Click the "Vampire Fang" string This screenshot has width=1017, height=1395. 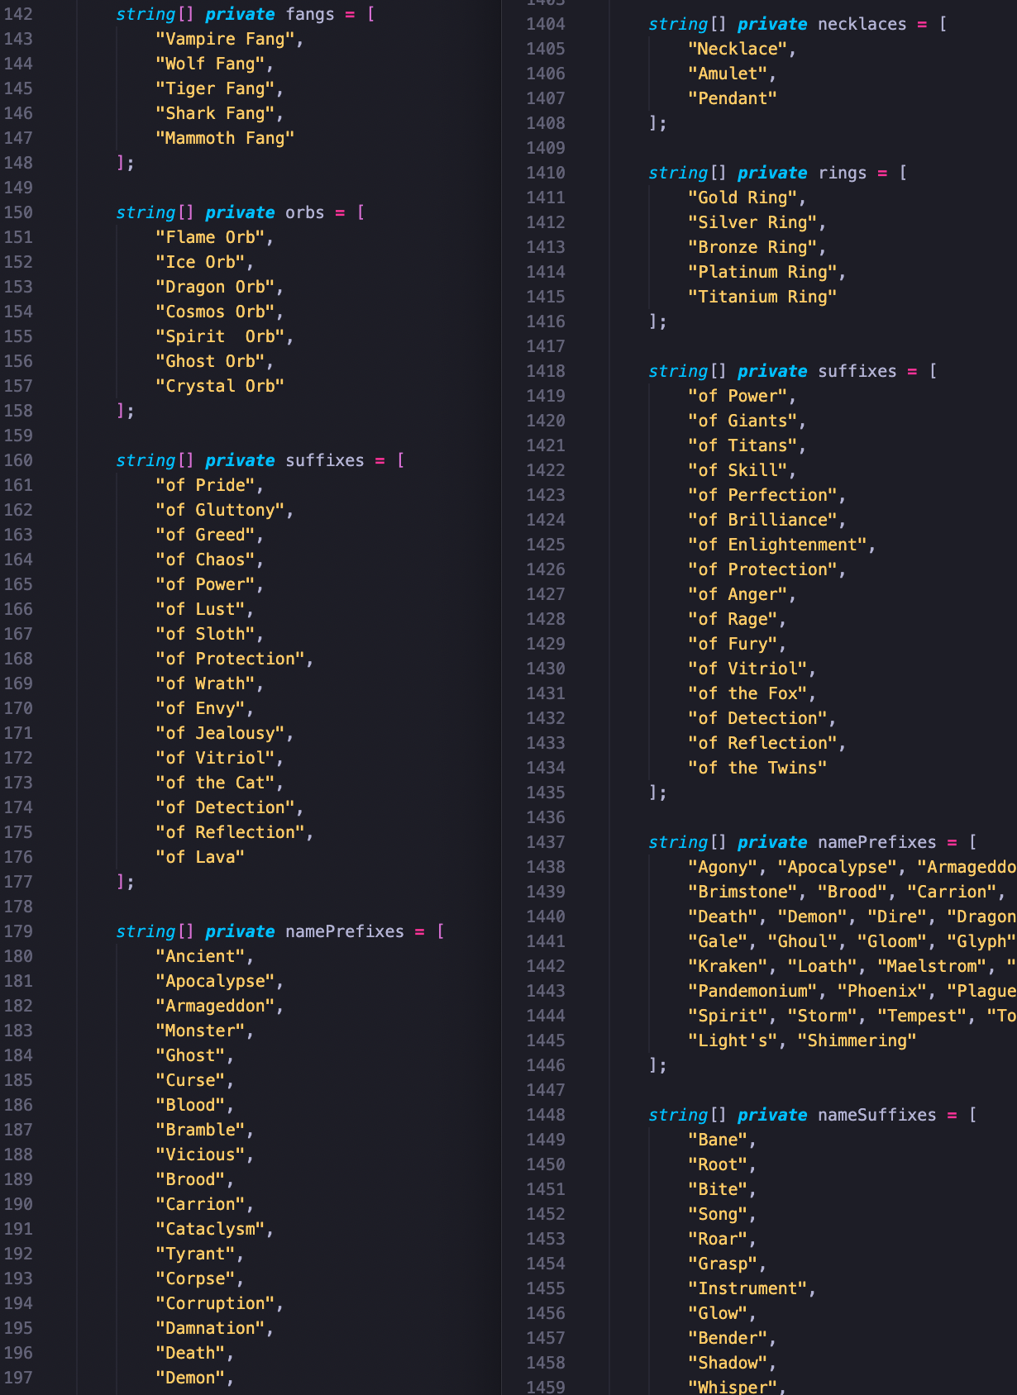pos(225,39)
